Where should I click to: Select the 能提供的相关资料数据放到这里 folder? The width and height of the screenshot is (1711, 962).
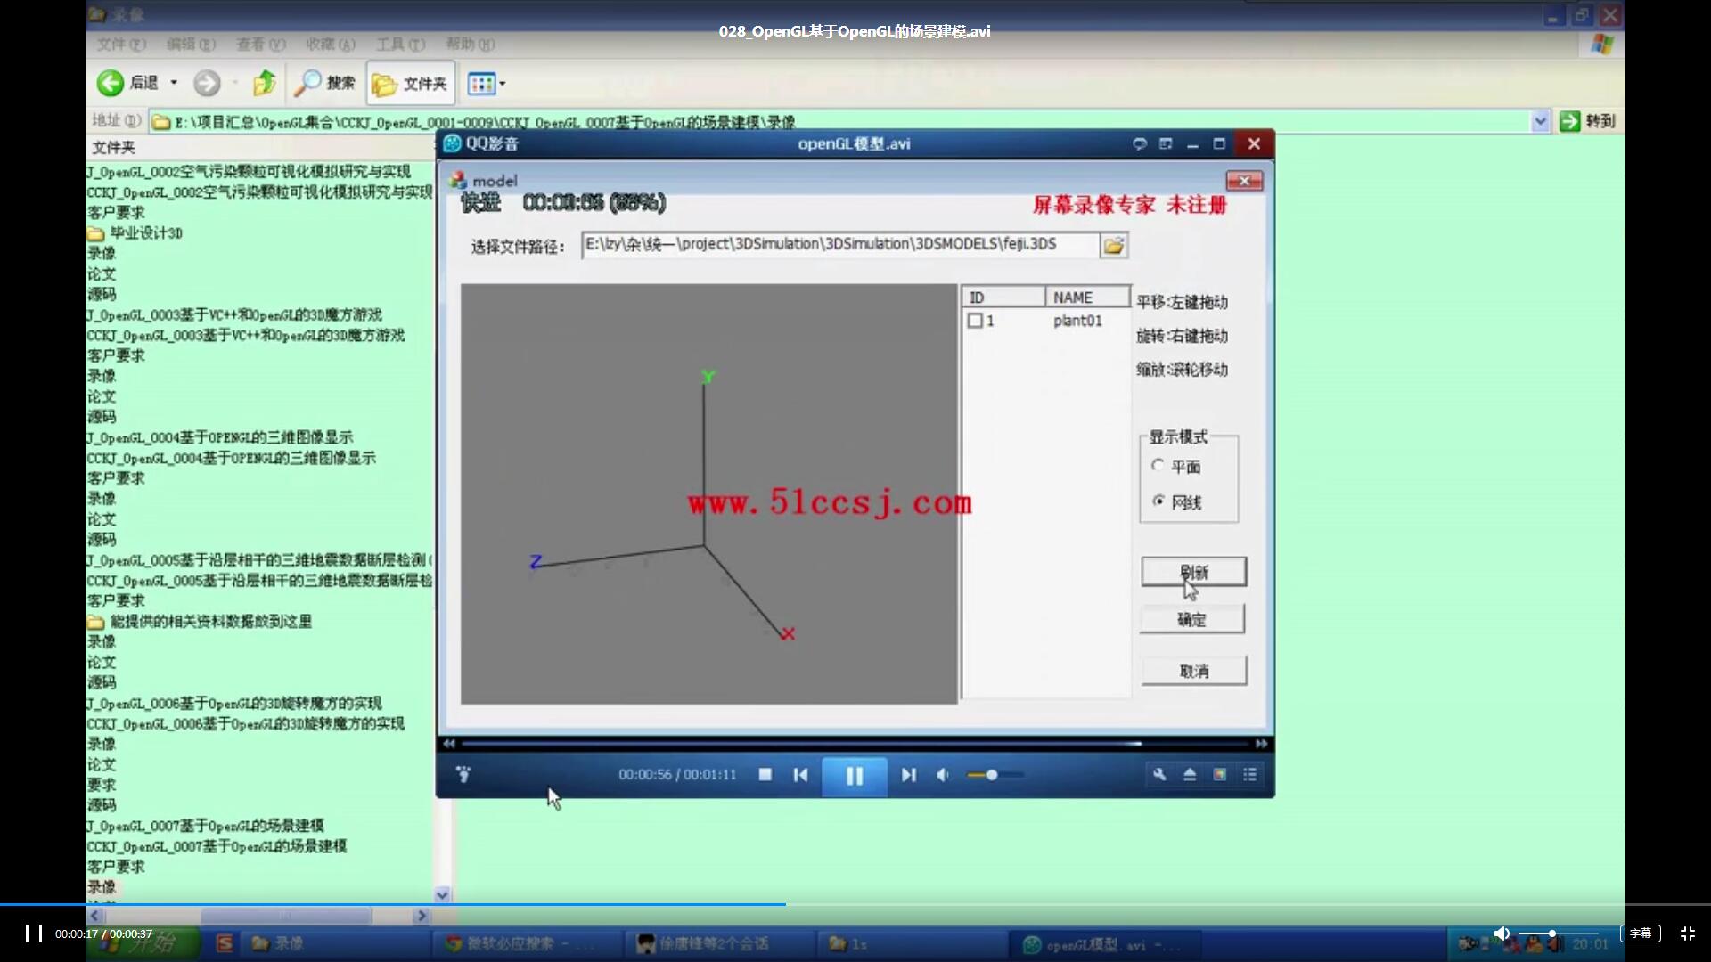200,622
